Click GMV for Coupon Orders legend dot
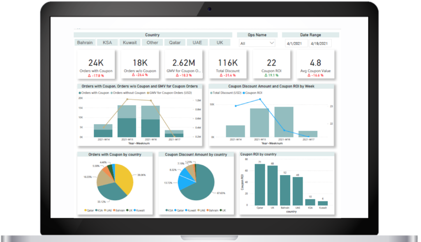The width and height of the screenshot is (421, 242). click(147, 93)
